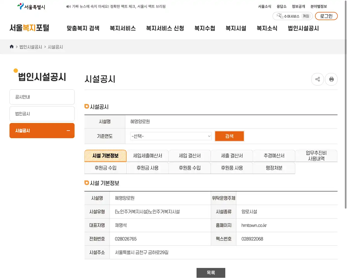Viewport: 347px width, 278px height.
Task: Open the 세입 결산서 tab
Action: [x=190, y=156]
